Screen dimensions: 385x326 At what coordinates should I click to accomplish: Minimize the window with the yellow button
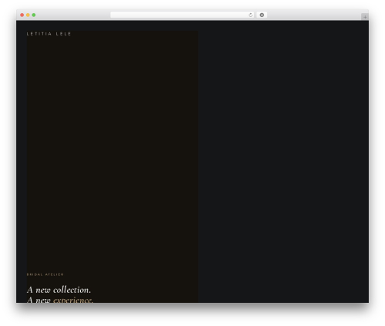[28, 15]
